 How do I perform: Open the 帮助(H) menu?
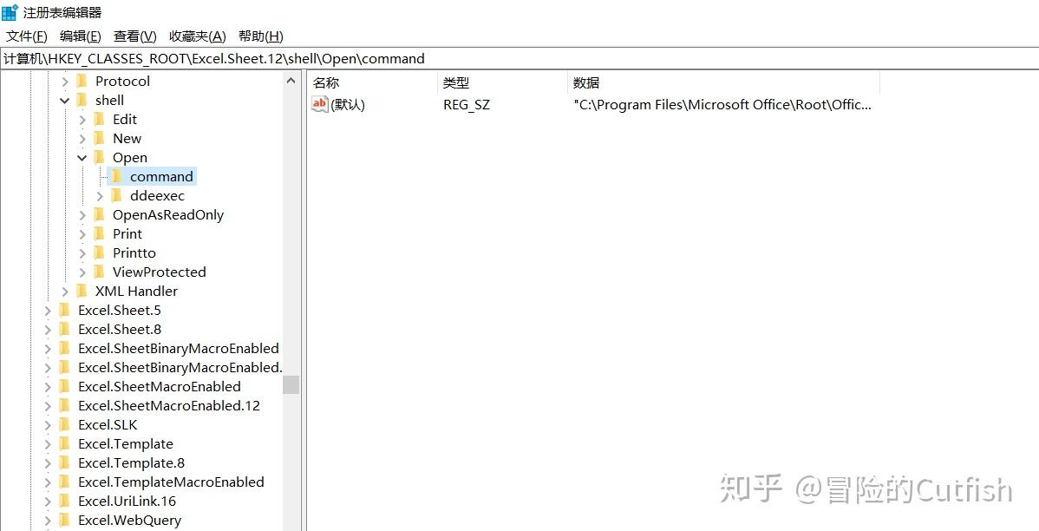261,36
